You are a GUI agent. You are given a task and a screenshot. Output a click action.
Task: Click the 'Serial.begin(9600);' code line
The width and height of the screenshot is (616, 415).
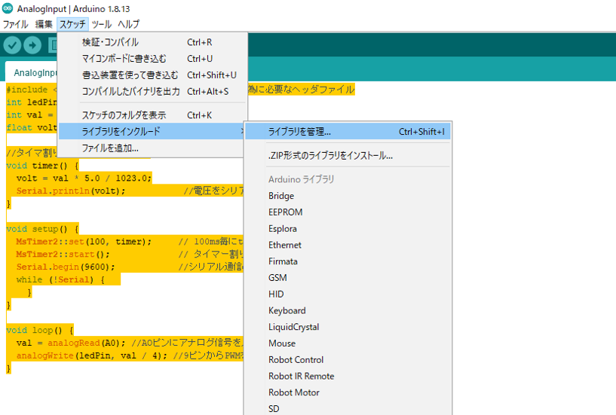[x=66, y=267]
